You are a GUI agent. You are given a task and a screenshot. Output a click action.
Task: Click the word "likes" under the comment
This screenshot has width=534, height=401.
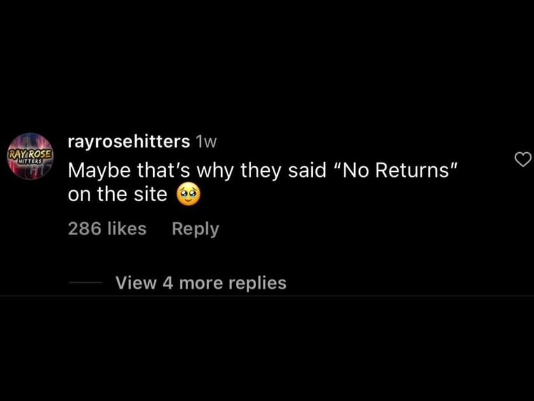click(x=127, y=229)
